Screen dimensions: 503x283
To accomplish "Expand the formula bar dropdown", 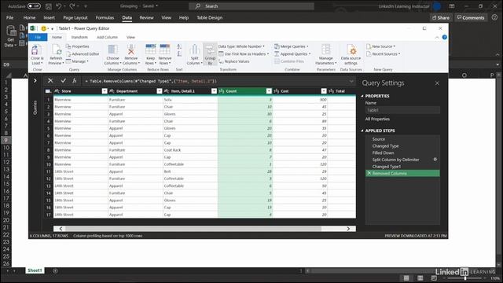I will tap(351, 81).
